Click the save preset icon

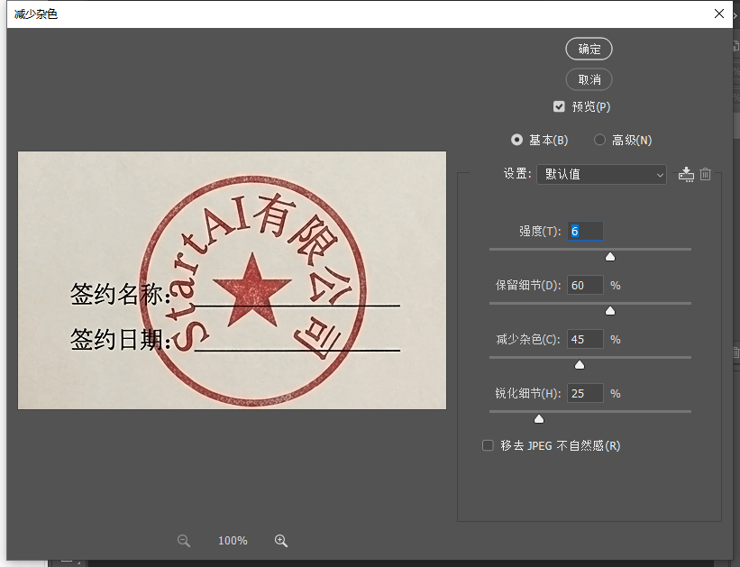686,174
